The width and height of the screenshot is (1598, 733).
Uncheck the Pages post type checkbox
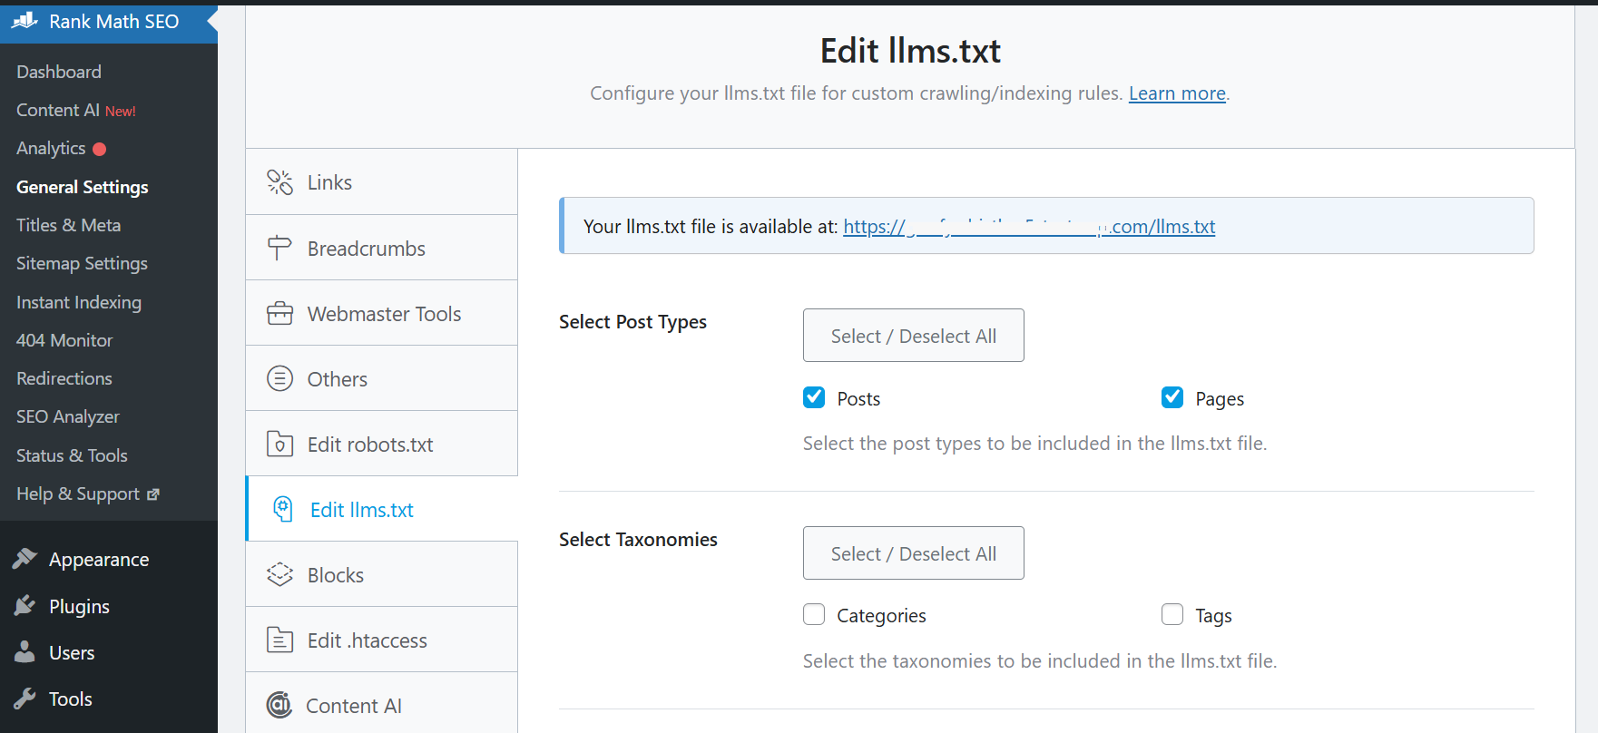(1172, 397)
